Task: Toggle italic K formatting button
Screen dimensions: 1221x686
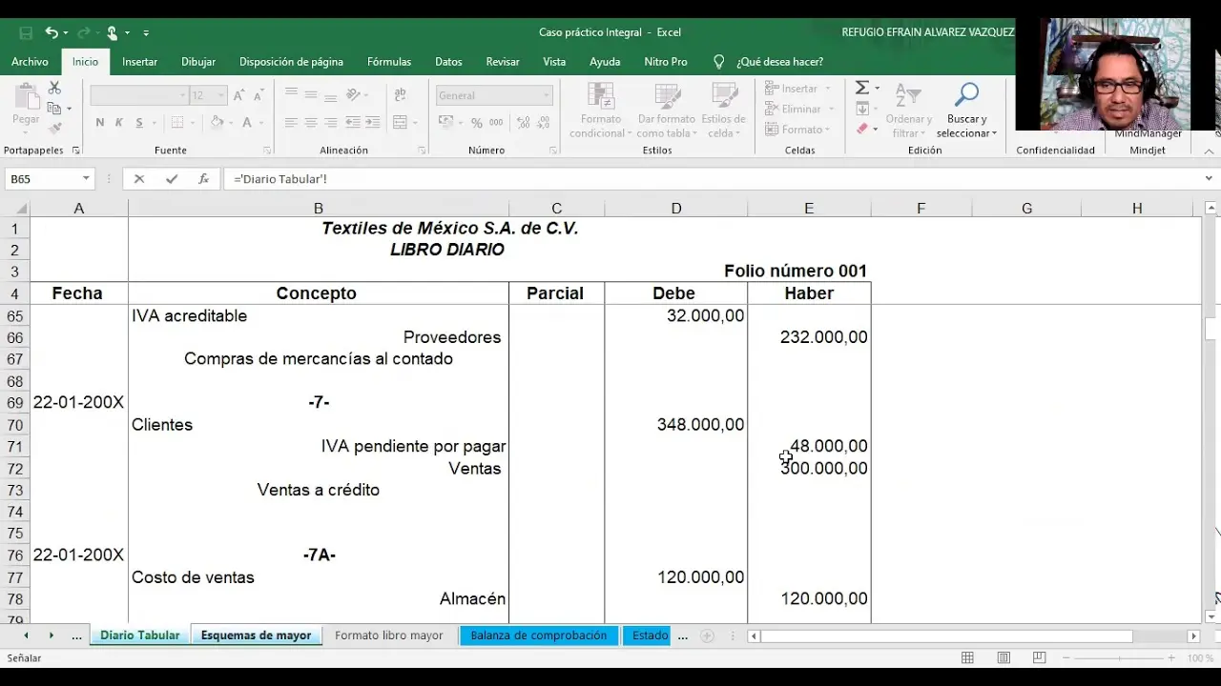Action: (x=119, y=123)
